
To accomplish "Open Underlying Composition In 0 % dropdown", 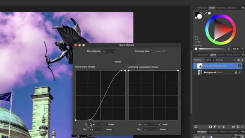I will tap(150, 124).
